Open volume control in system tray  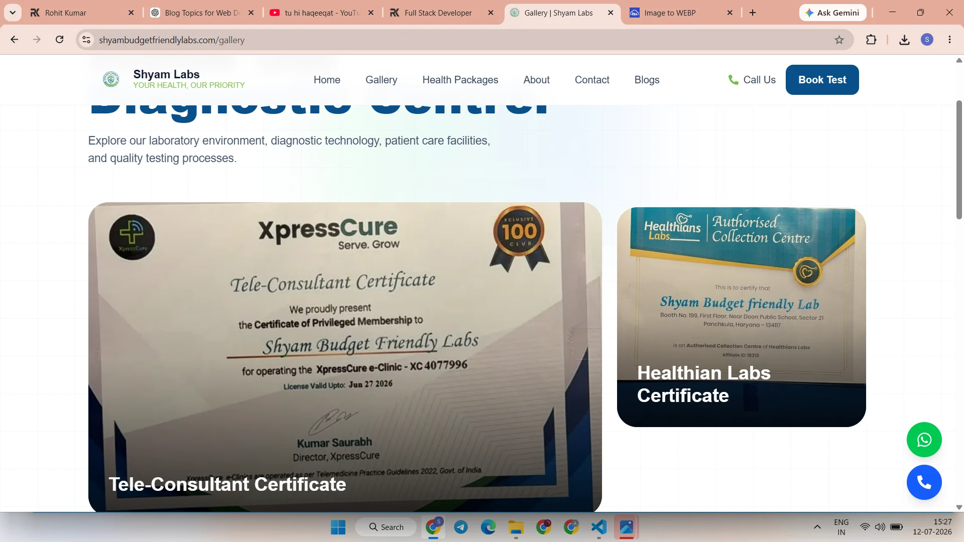tap(880, 527)
